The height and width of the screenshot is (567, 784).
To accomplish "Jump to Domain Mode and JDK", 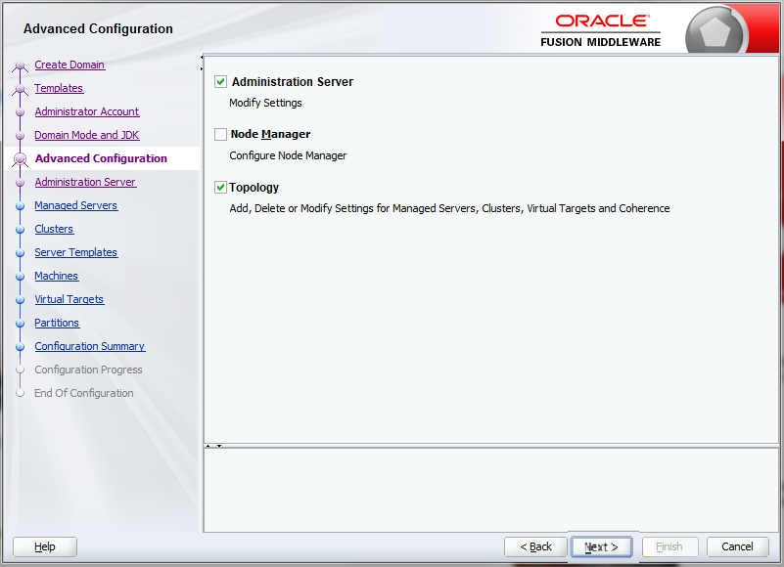I will 87,135.
